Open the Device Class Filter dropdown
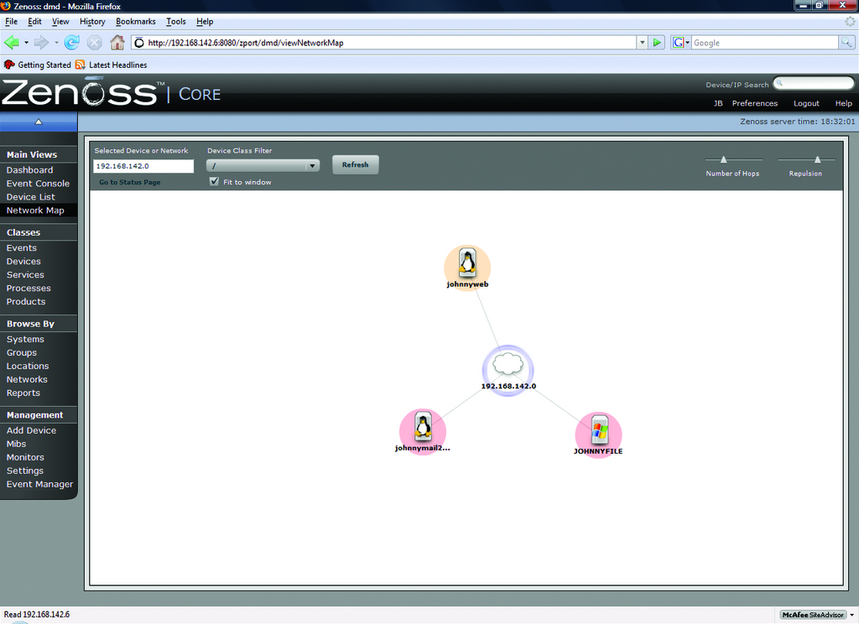859x624 pixels. (263, 166)
